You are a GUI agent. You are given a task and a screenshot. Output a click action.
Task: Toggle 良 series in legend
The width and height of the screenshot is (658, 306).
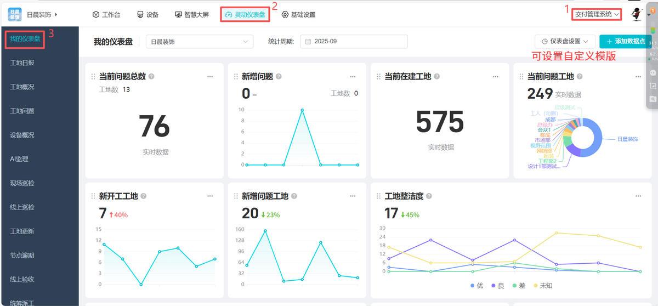[x=497, y=286]
